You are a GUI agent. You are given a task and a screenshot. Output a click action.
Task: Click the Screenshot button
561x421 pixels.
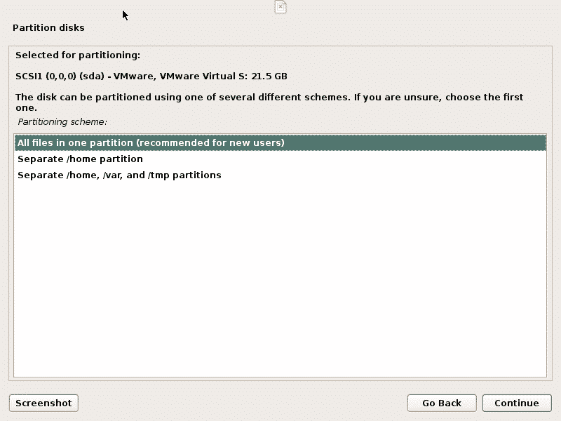coord(43,403)
